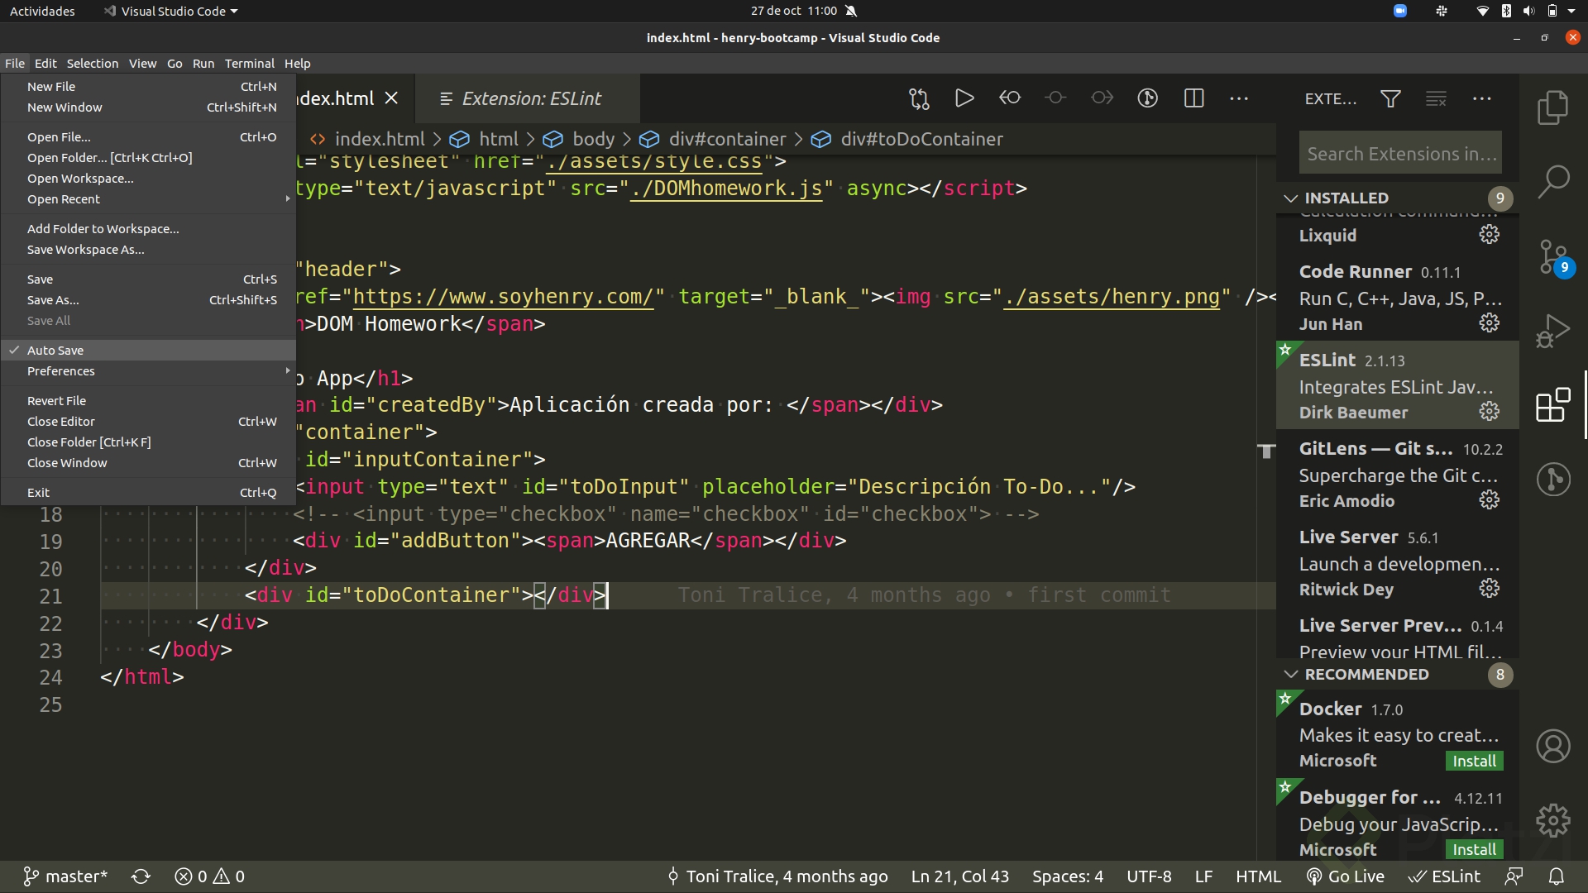1588x893 pixels.
Task: Choose Exit from the File menu
Action: pyautogui.click(x=149, y=493)
